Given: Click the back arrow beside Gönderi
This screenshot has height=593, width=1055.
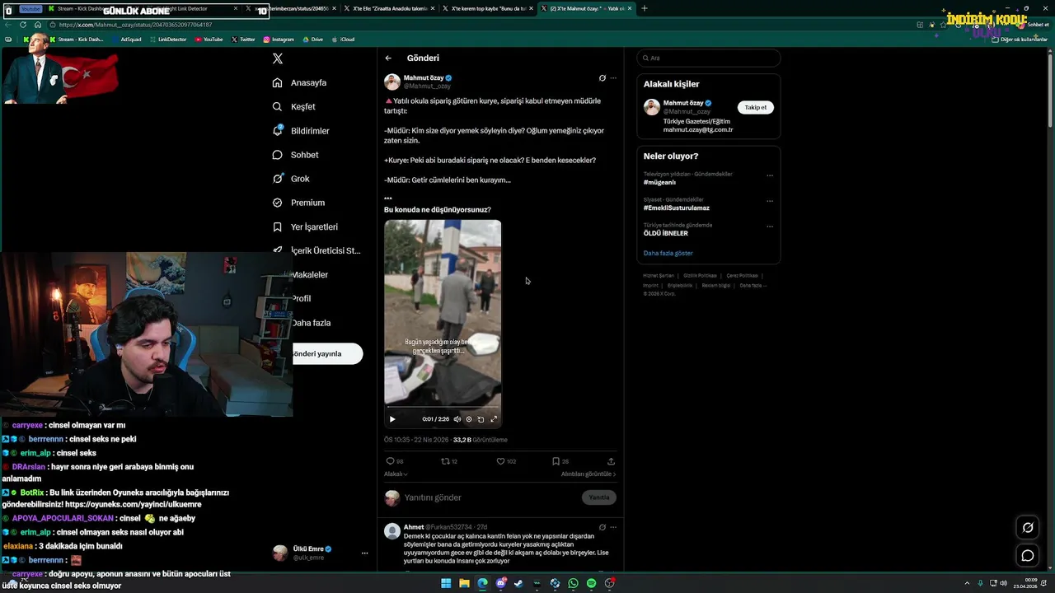Looking at the screenshot, I should coord(388,58).
